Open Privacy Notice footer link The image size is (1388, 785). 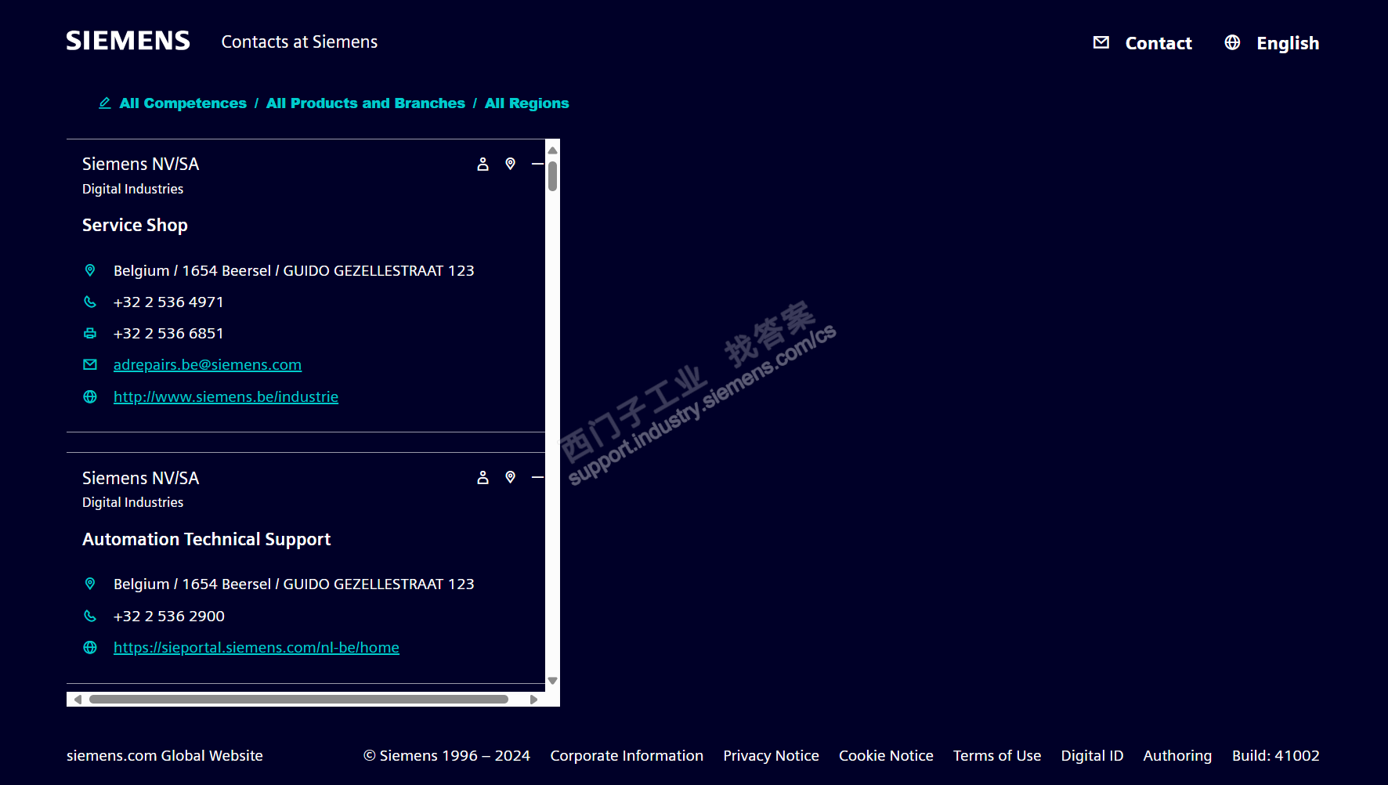pos(771,755)
